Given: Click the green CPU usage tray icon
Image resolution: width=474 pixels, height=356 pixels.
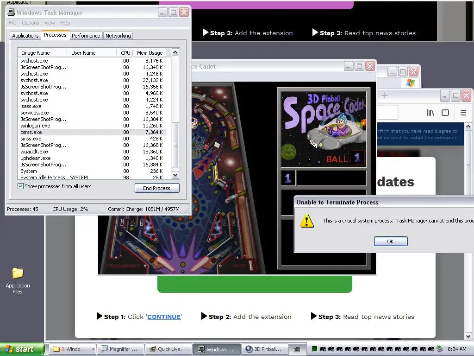Looking at the screenshot, I should tap(314, 349).
